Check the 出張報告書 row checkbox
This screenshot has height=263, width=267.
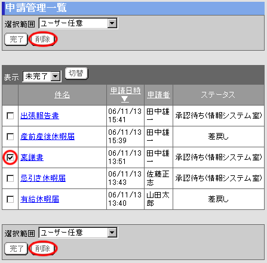[10, 116]
